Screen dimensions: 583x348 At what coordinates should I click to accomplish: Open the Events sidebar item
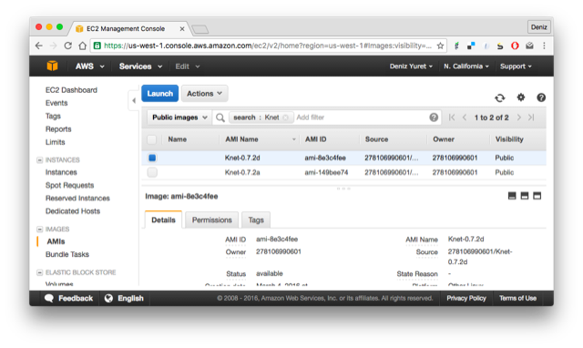[56, 103]
